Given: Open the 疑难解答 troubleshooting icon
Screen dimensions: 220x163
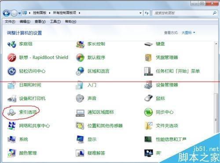Looking at the screenshot, I should (x=80, y=153).
